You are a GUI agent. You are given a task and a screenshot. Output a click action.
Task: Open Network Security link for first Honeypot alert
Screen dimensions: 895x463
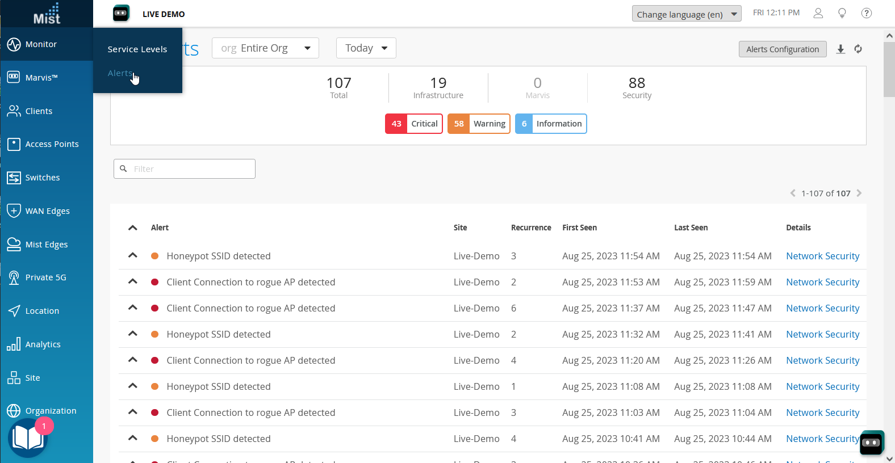click(822, 256)
